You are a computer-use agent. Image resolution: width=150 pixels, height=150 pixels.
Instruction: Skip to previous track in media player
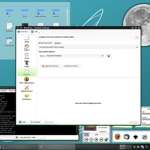pyautogui.click(x=86, y=139)
